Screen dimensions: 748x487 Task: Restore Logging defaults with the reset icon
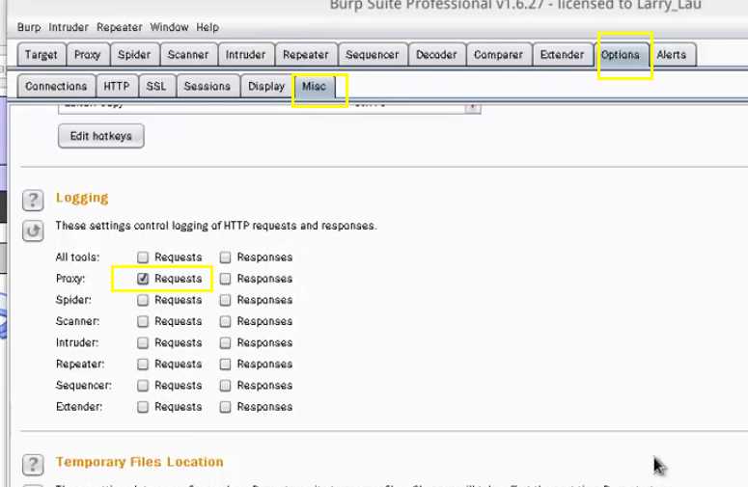pos(33,231)
